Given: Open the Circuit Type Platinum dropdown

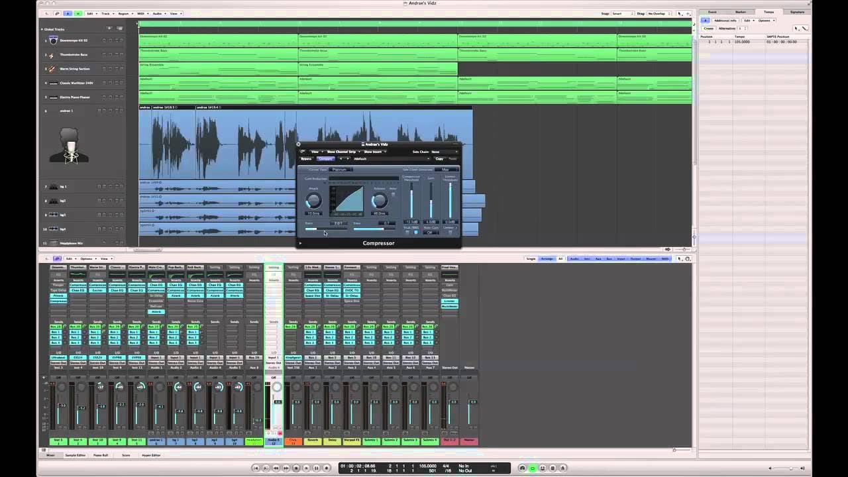Looking at the screenshot, I should pyautogui.click(x=341, y=170).
